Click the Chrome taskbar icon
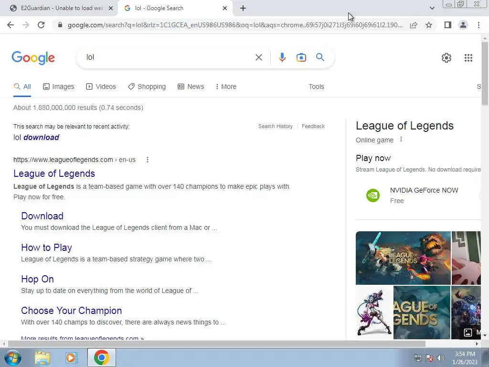 [101, 357]
